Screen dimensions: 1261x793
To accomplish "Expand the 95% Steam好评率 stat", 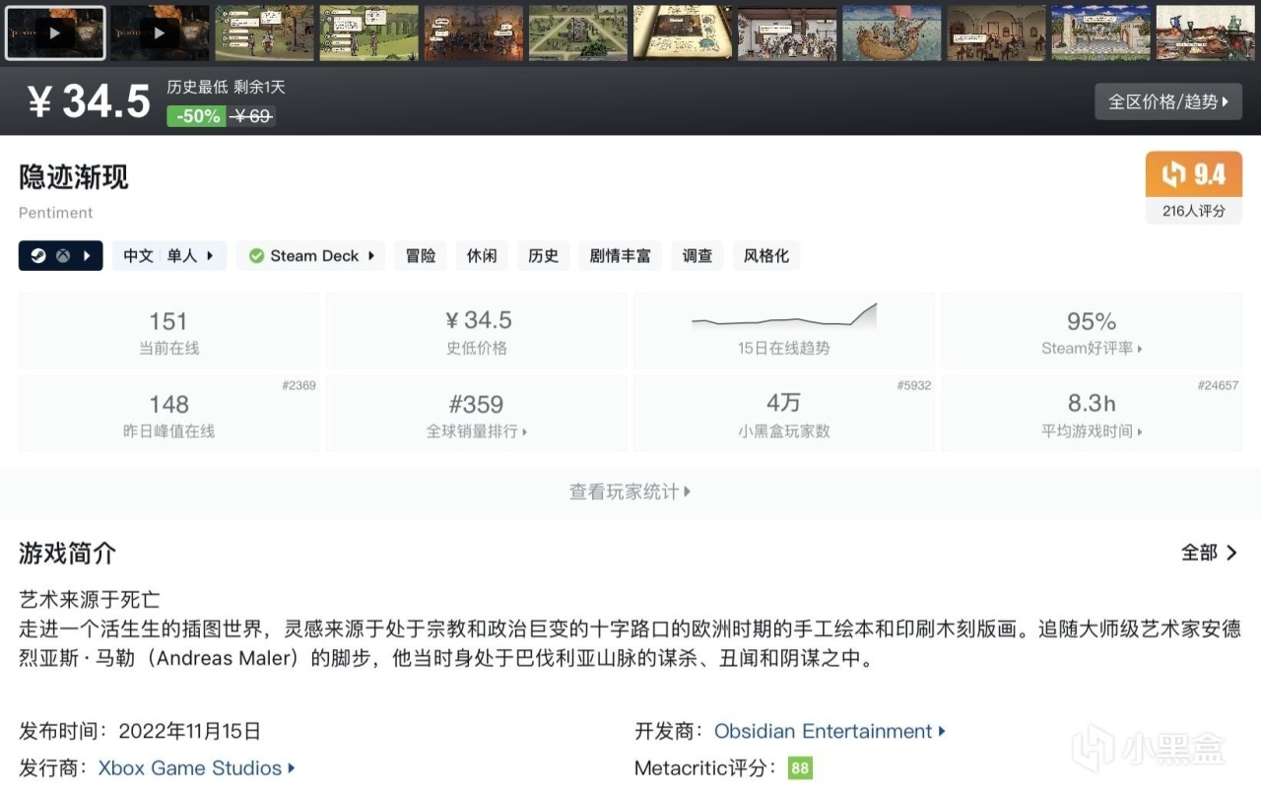I will (1092, 332).
